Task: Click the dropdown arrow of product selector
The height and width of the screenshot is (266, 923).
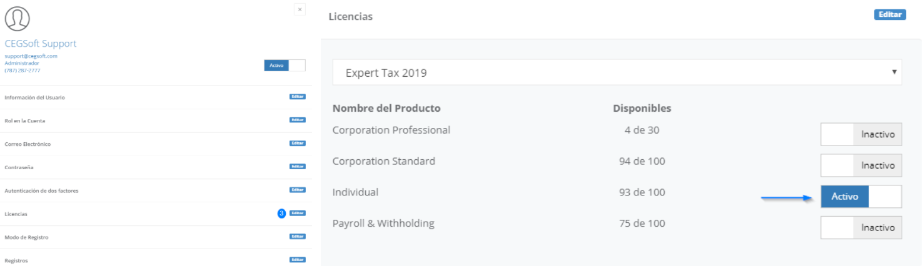Action: click(x=894, y=72)
